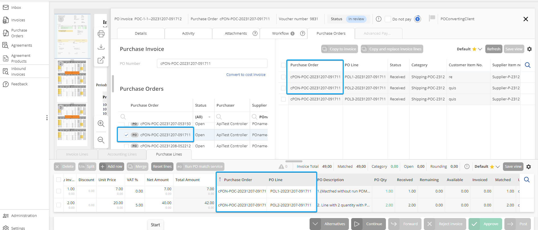This screenshot has height=230, width=538.
Task: Open the Status (All) filter dropdown
Action: pyautogui.click(x=209, y=117)
